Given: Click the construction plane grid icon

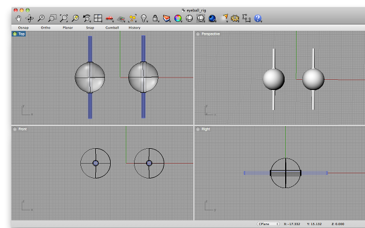Looking at the screenshot, I should pyautogui.click(x=121, y=18).
